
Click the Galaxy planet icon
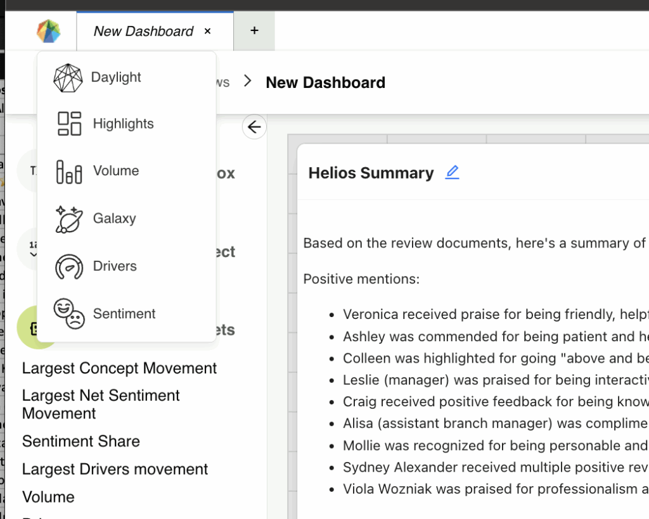[x=69, y=219]
